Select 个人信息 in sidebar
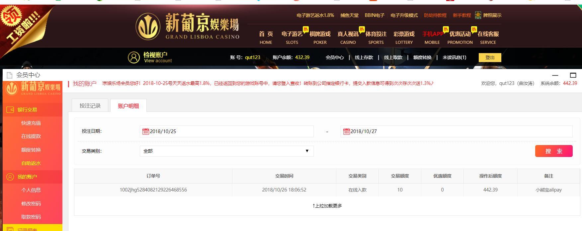This screenshot has height=231, width=582. pos(31,190)
